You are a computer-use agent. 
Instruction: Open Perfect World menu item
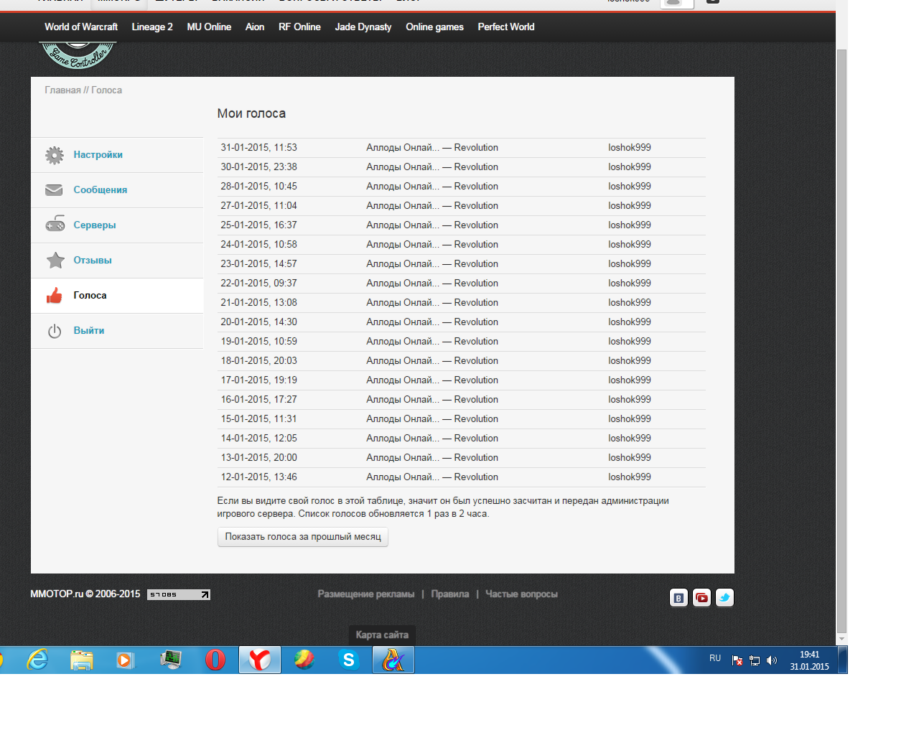(506, 27)
